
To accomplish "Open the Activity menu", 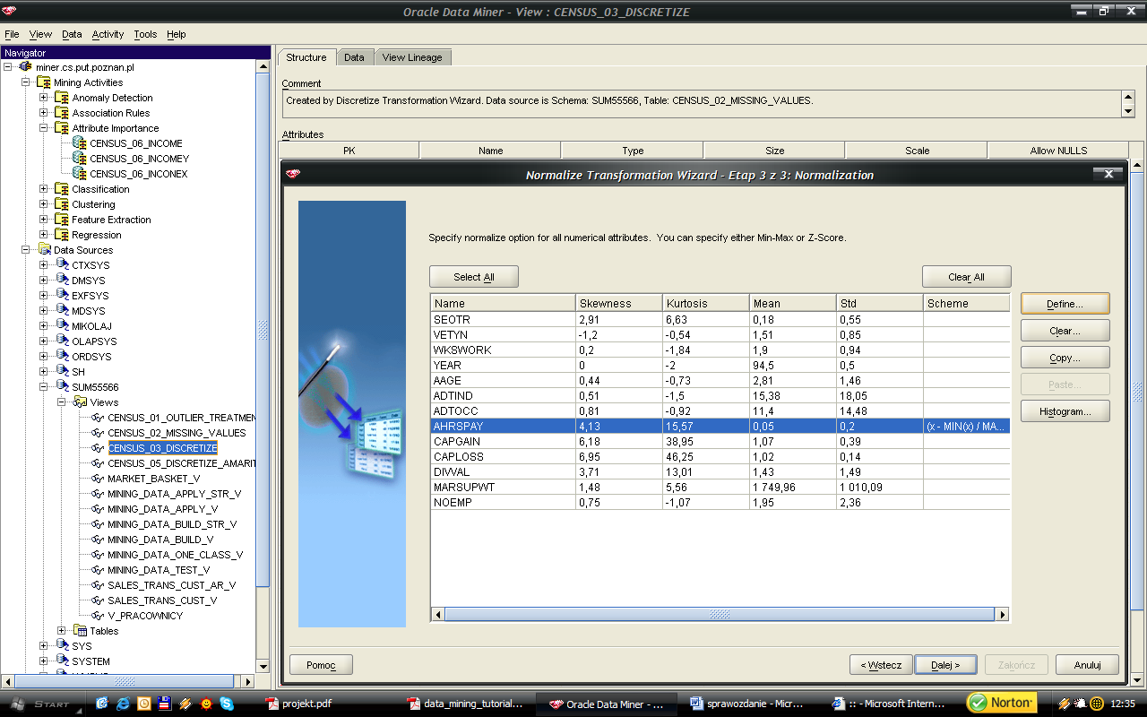I will click(108, 34).
